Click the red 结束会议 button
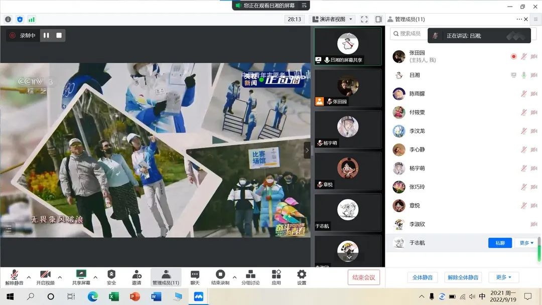 (363, 277)
